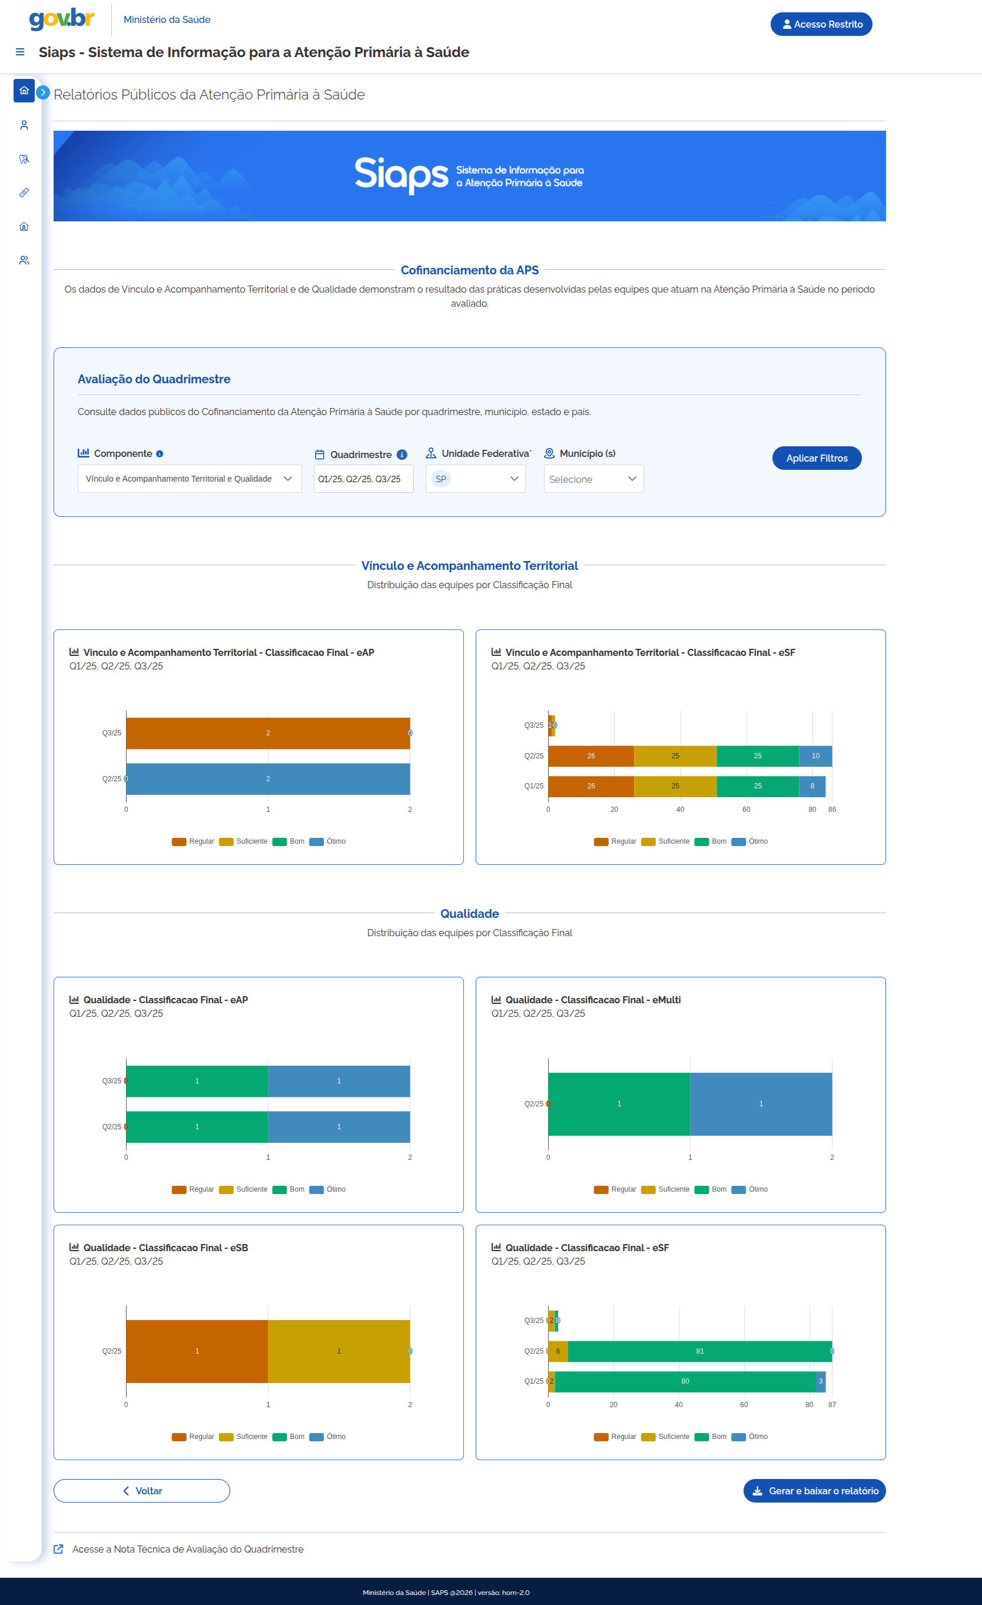Image resolution: width=982 pixels, height=1605 pixels.
Task: Open the Quadrimestre period field
Action: (363, 479)
